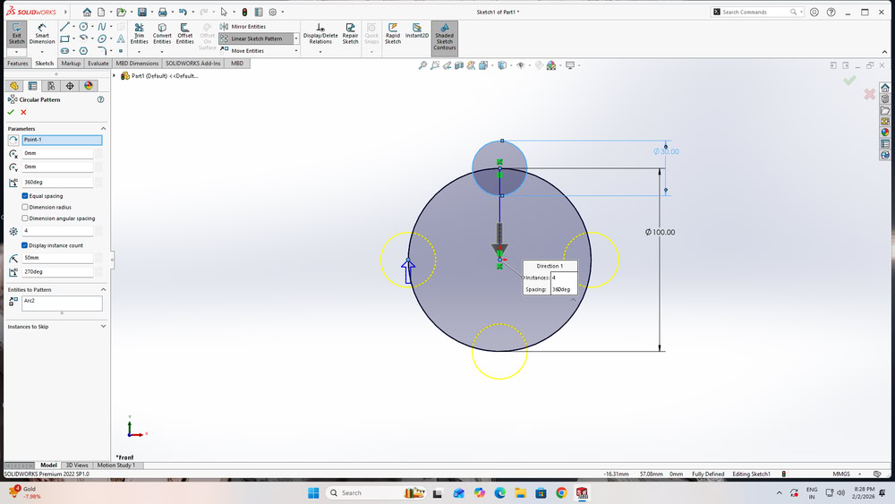895x504 pixels.
Task: Click the instance count field showing 4
Action: (57, 231)
